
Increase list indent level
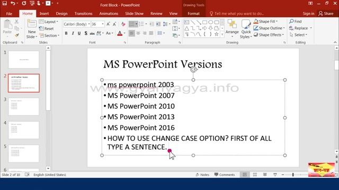(158, 24)
